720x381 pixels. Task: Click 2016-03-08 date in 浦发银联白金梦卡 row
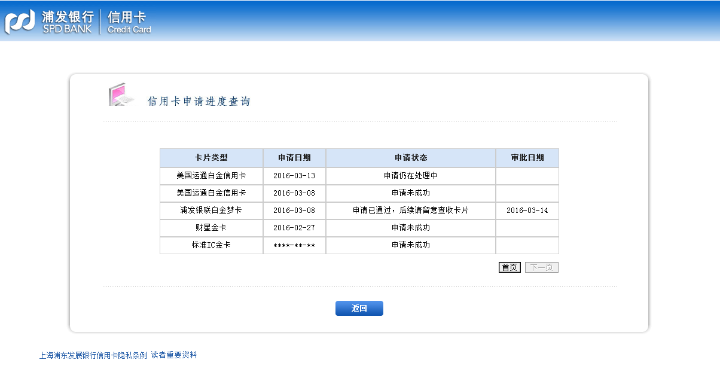(x=294, y=211)
